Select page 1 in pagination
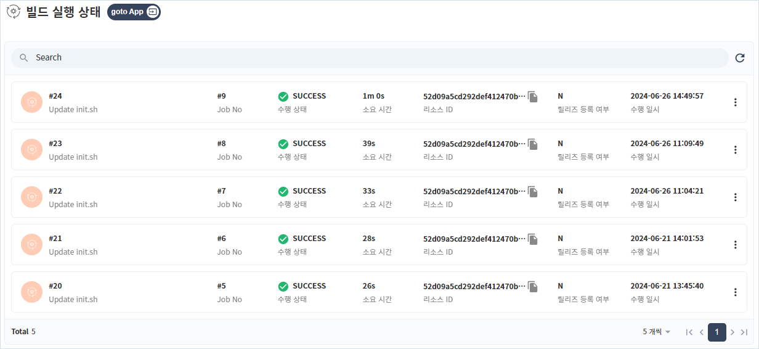 point(717,332)
